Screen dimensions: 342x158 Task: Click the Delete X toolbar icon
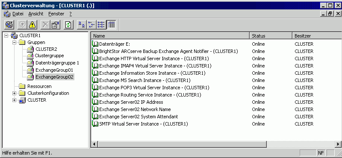[x=46, y=25]
